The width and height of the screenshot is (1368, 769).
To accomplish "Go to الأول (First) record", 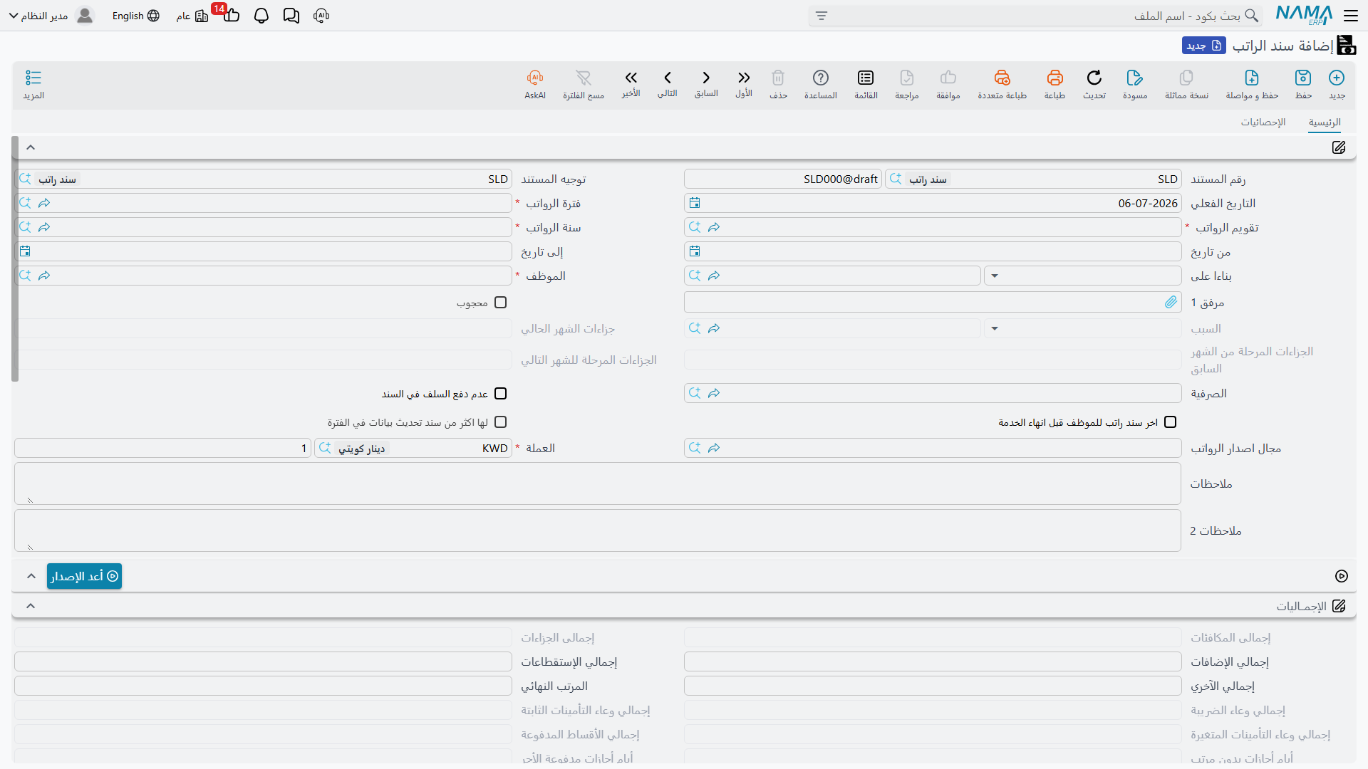I will tap(744, 78).
